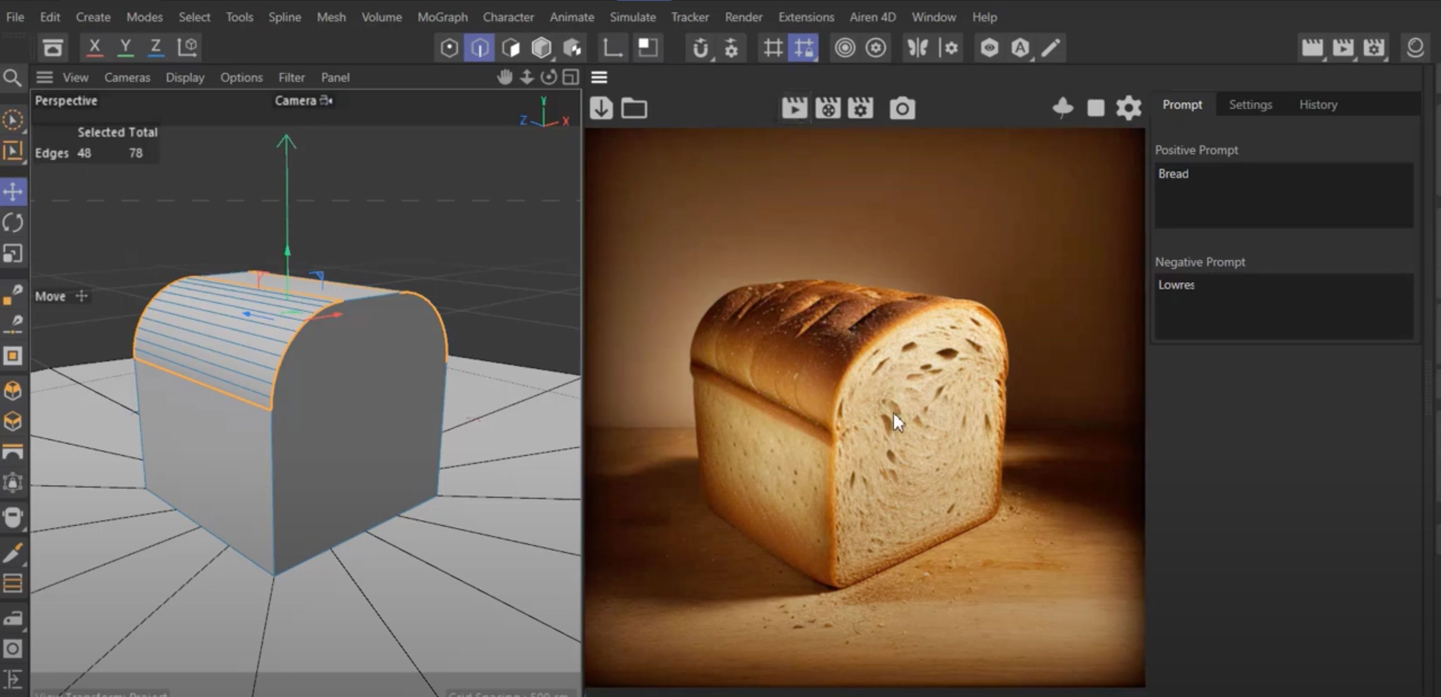Image resolution: width=1441 pixels, height=697 pixels.
Task: Open the viewport Options menu
Action: click(241, 77)
